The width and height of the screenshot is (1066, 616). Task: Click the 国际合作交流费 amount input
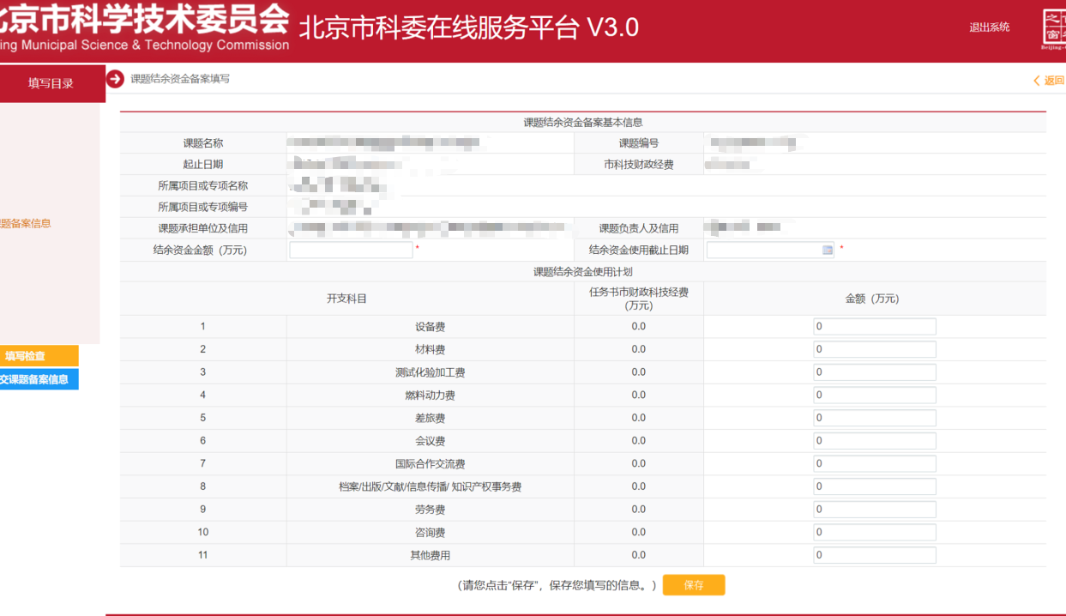pyautogui.click(x=874, y=464)
